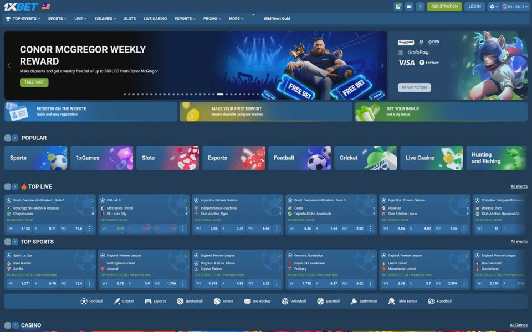532x332 pixels.
Task: Expand the Live dropdown menu
Action: 80,19
